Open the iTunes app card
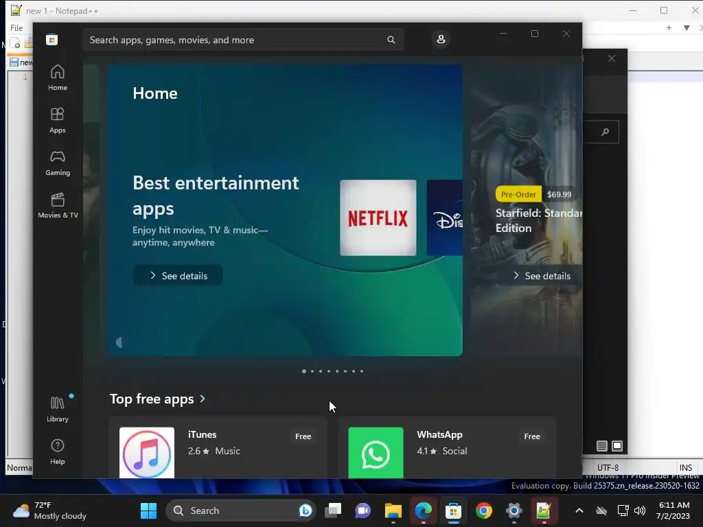 218,448
